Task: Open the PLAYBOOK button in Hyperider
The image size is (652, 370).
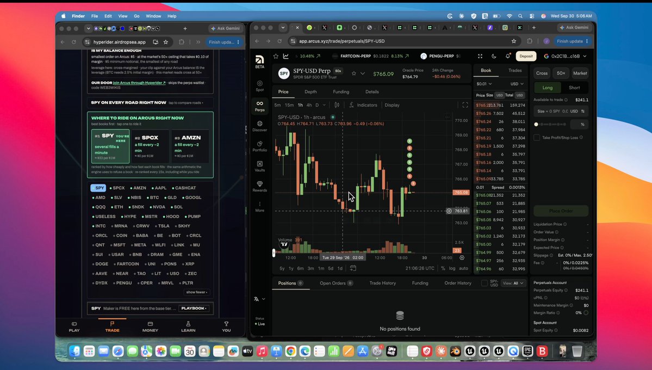Action: click(x=194, y=309)
